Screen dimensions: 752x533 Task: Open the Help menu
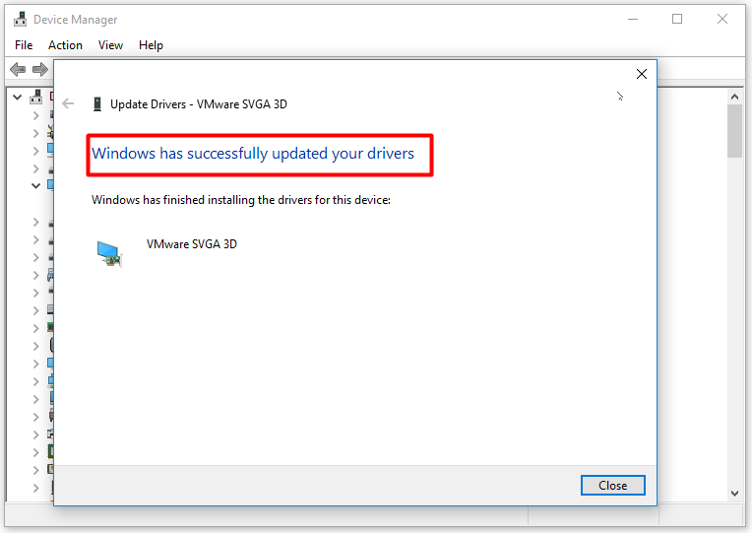(x=151, y=45)
